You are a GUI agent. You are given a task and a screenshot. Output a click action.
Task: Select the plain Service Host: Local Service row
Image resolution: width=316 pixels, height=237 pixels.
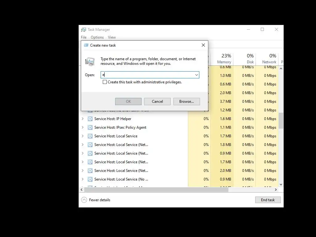coord(179,136)
